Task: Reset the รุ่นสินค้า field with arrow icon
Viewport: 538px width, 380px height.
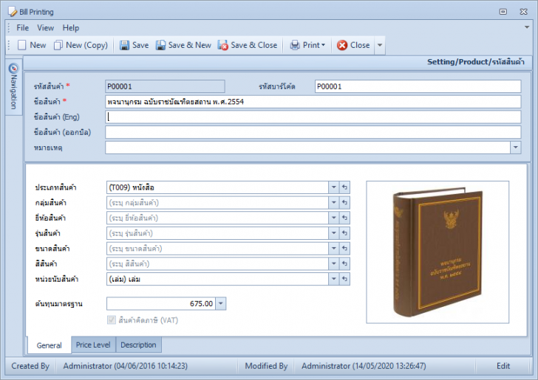Action: (x=344, y=233)
